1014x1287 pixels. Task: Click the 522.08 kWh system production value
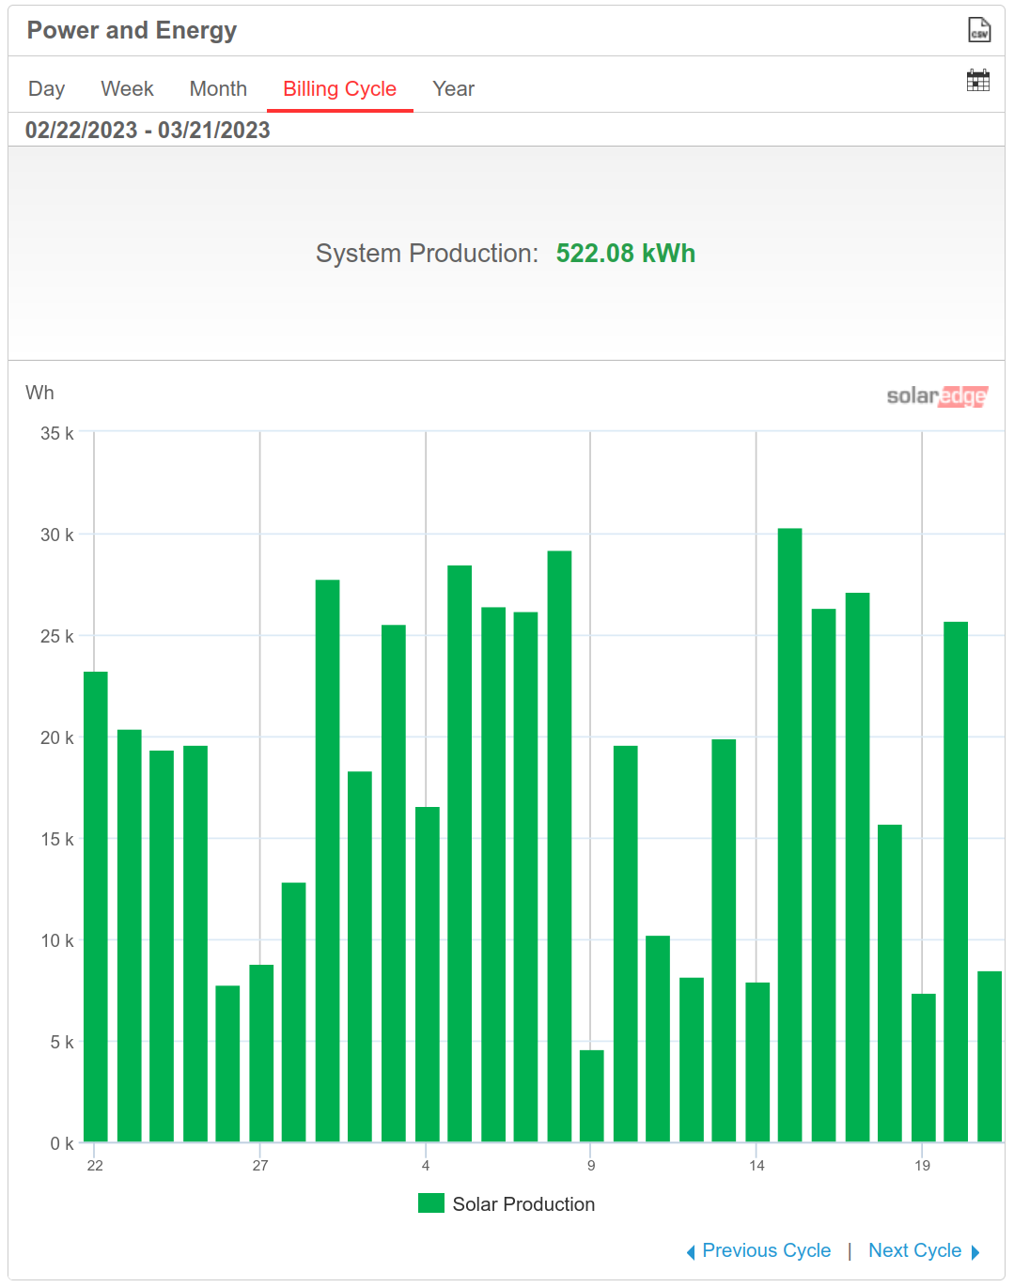point(625,254)
